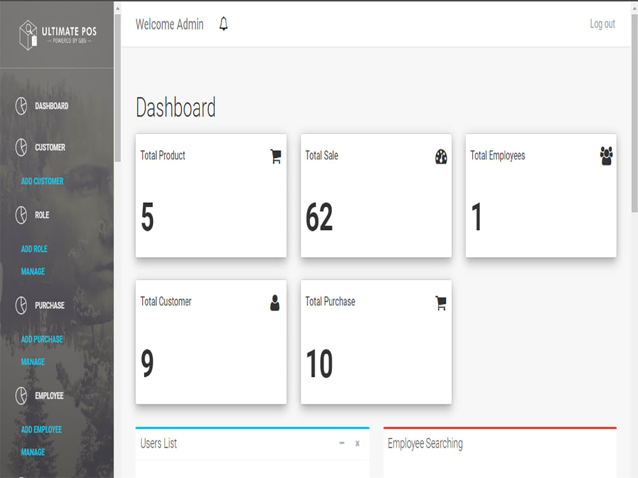Go to Add Customer
This screenshot has width=638, height=478.
pyautogui.click(x=42, y=181)
